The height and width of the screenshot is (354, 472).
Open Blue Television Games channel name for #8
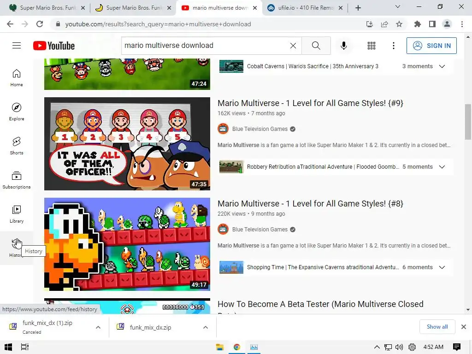pos(260,230)
